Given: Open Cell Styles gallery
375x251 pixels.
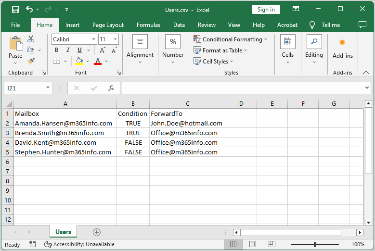Looking at the screenshot, I should (x=213, y=62).
